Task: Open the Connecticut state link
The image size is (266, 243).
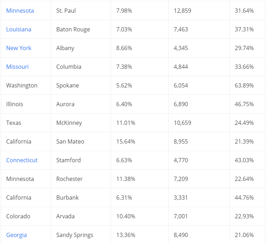Action: coord(22,160)
